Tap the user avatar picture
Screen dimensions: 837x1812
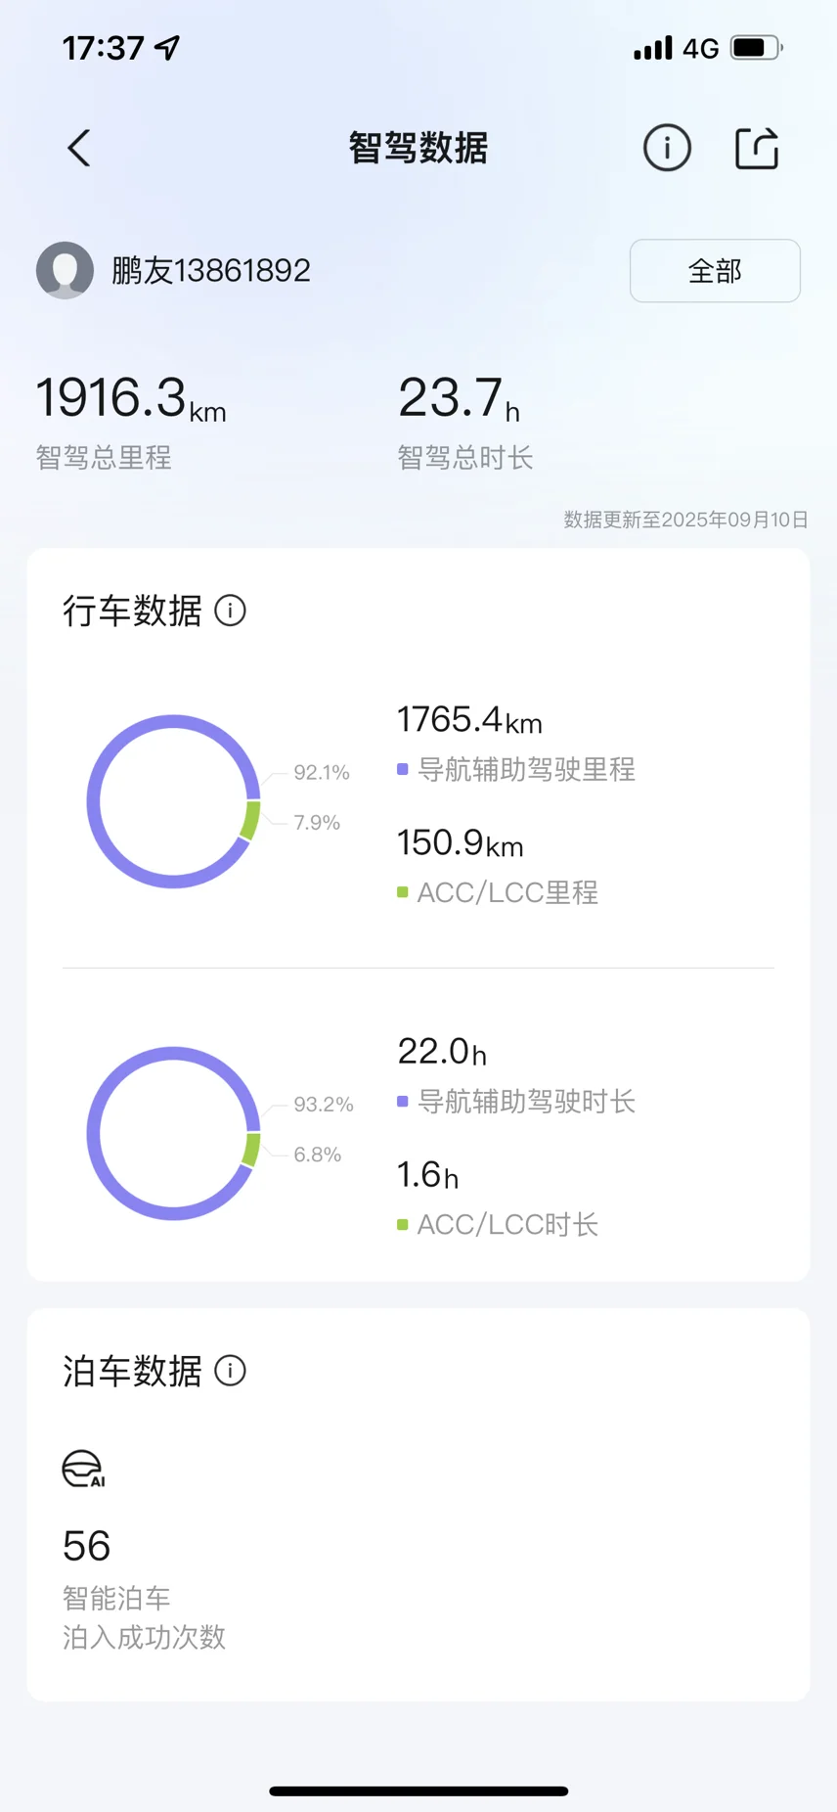coord(65,270)
